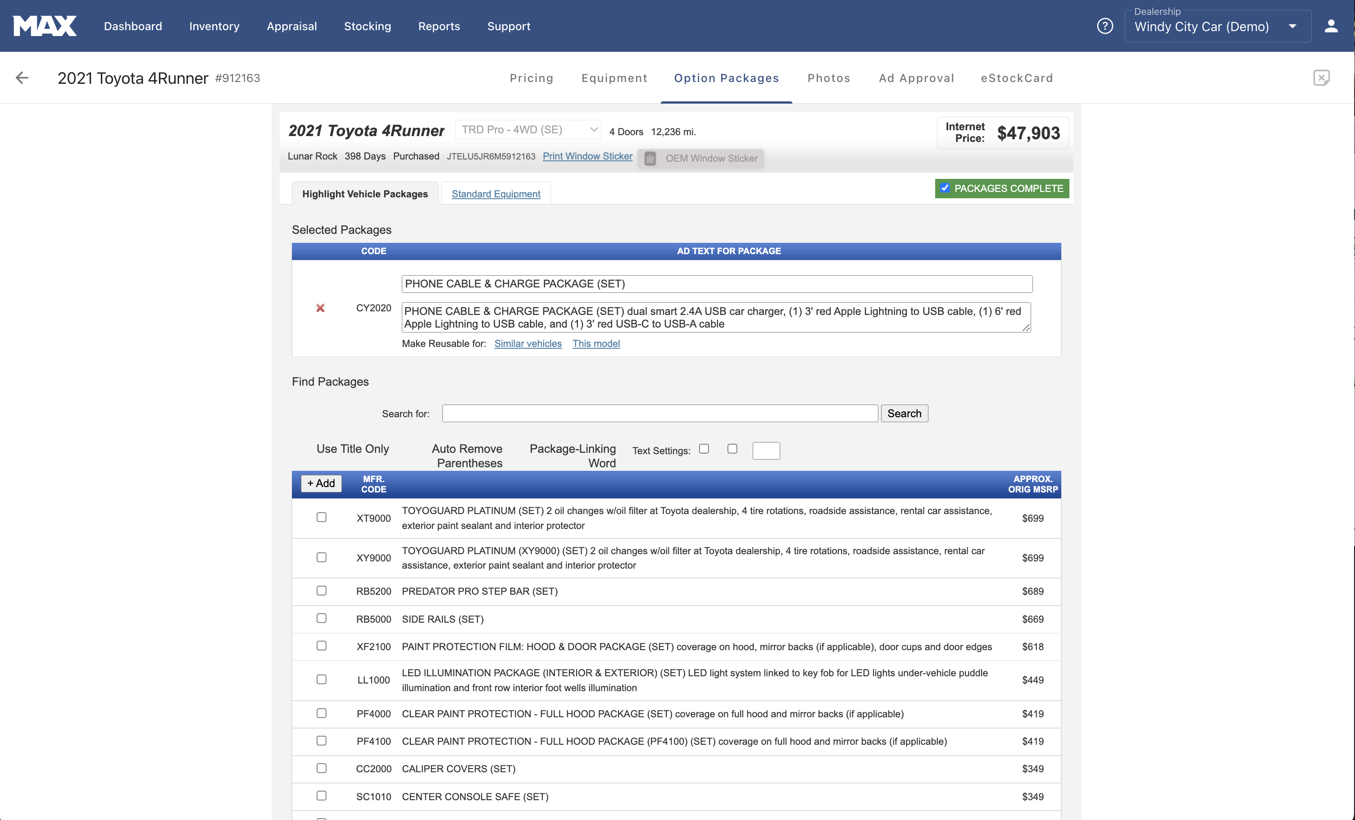This screenshot has width=1355, height=820.
Task: Open the Photos tab
Action: point(829,77)
